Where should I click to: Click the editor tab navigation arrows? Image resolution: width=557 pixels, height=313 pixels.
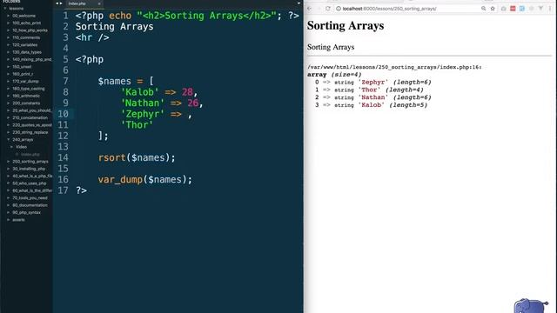(59, 3)
